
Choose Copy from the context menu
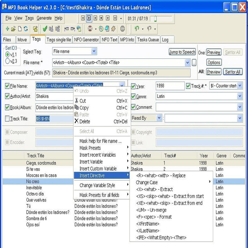coord(102,108)
